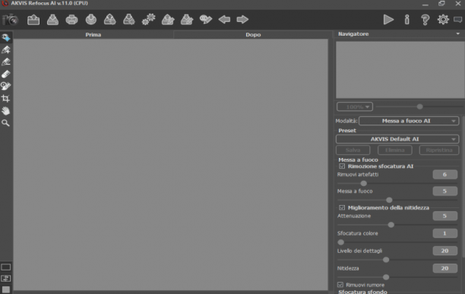Start processing with the Run button
This screenshot has width=465, height=294.
[x=388, y=20]
